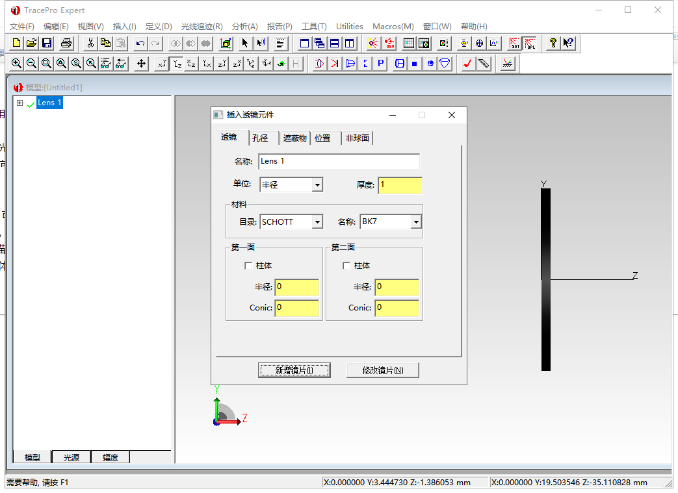Click the SRT ray trace toolbar icon
The image size is (678, 493).
click(x=513, y=44)
